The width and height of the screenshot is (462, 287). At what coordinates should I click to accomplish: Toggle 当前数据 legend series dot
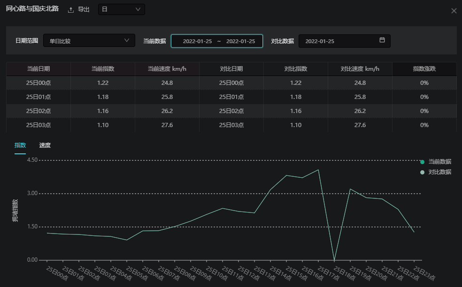[x=422, y=162]
